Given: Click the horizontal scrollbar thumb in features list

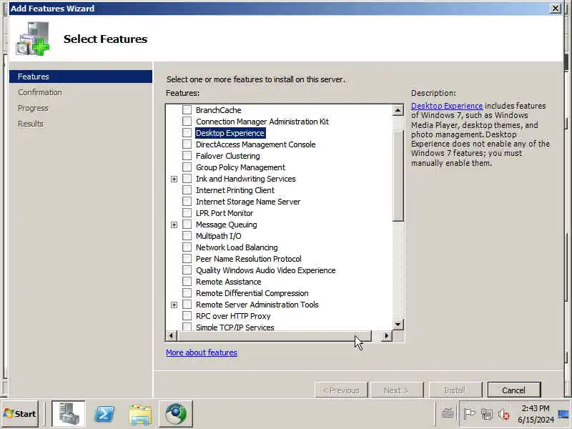Looking at the screenshot, I should click(274, 335).
